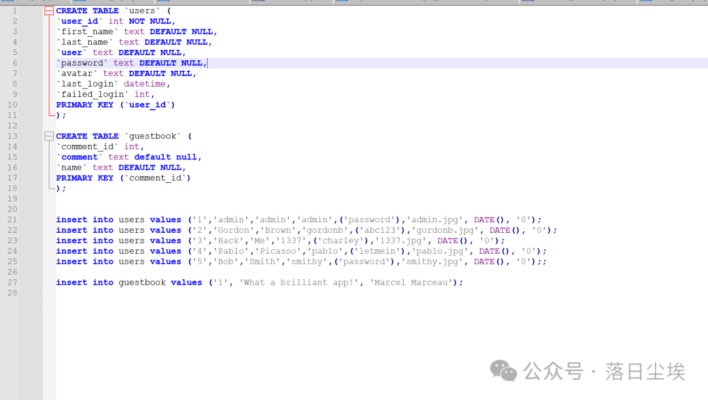Click the `comment_id` int line

[100, 146]
